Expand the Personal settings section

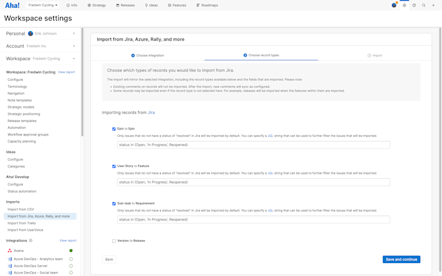[41, 34]
